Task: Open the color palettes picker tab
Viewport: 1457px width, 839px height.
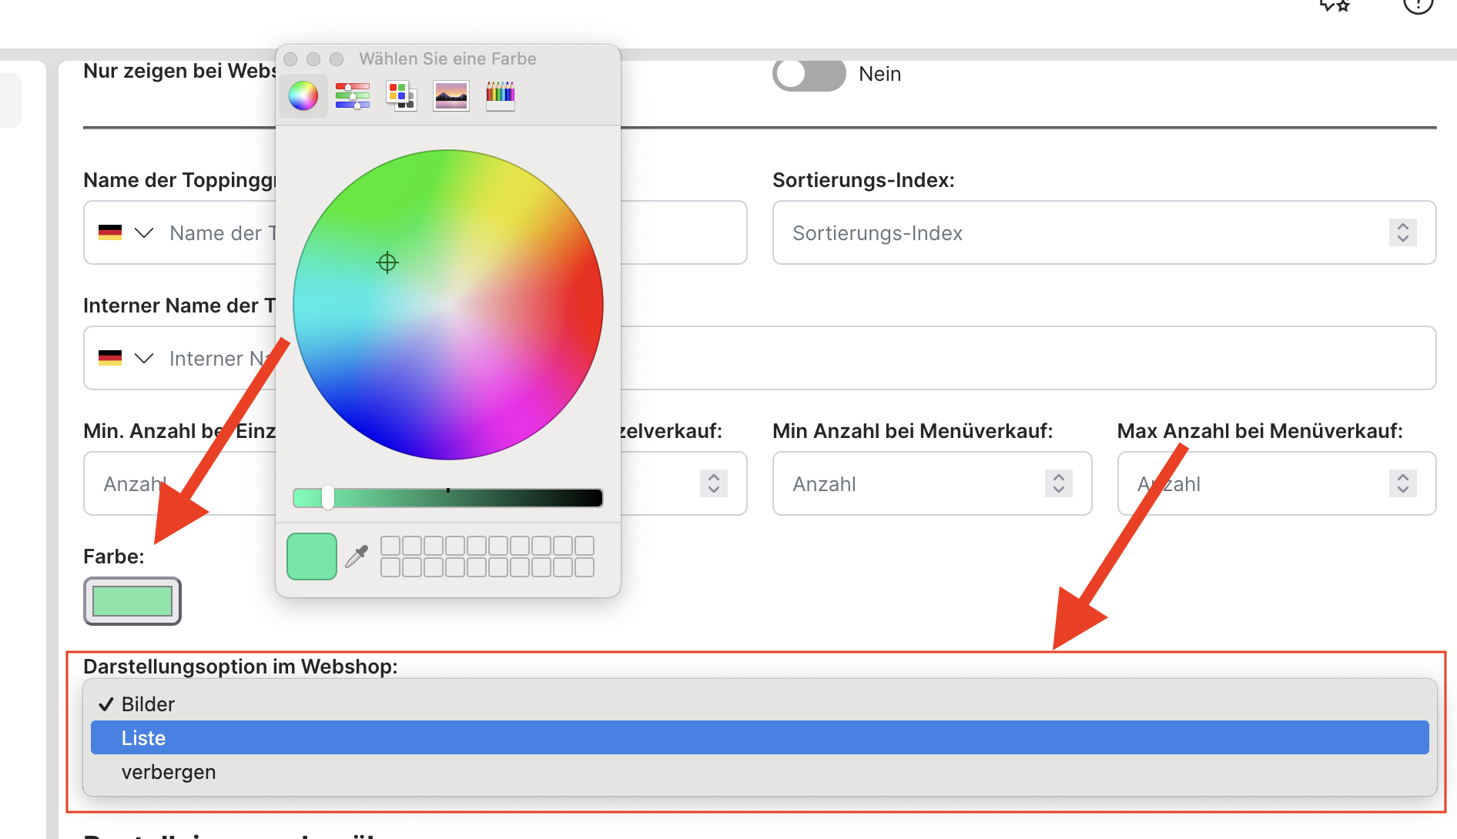Action: click(401, 96)
